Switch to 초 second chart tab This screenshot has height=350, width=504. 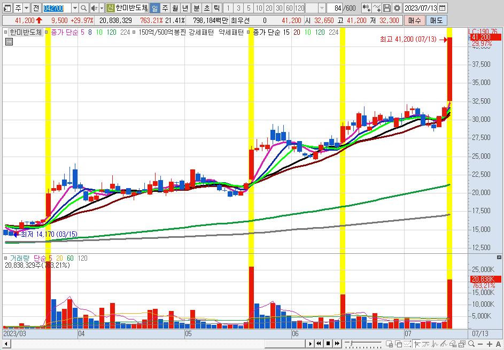[207, 8]
